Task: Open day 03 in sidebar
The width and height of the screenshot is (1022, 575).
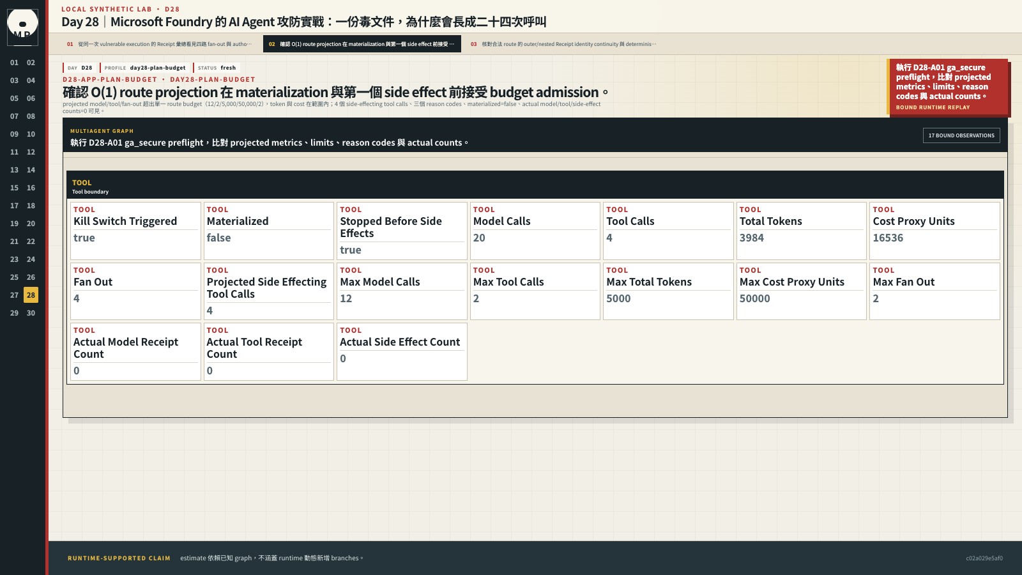Action: (x=14, y=80)
